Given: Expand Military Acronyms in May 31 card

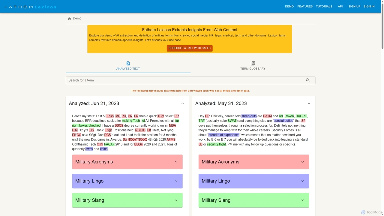Looking at the screenshot, I should pos(253,162).
